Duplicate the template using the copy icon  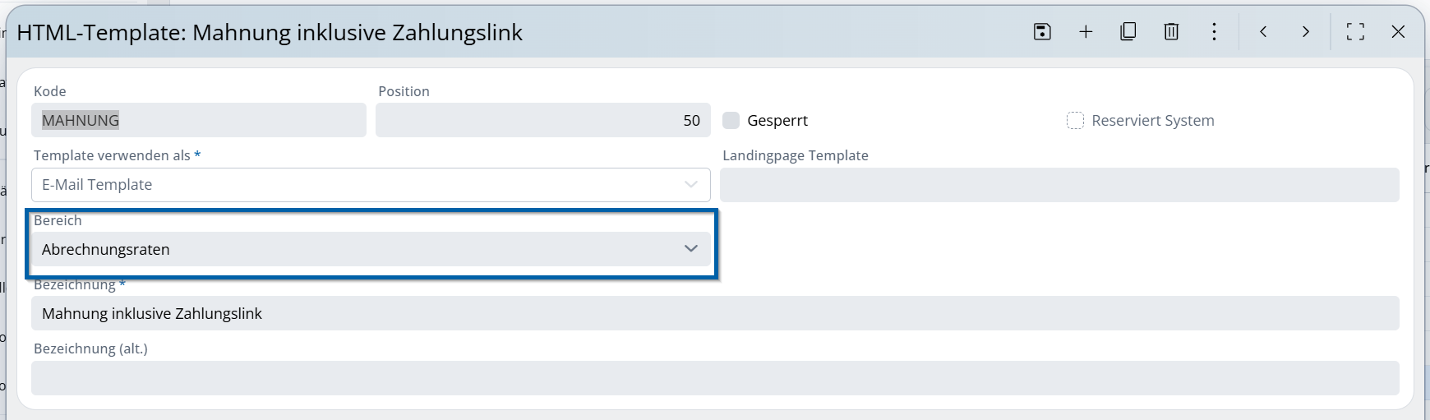point(1128,32)
